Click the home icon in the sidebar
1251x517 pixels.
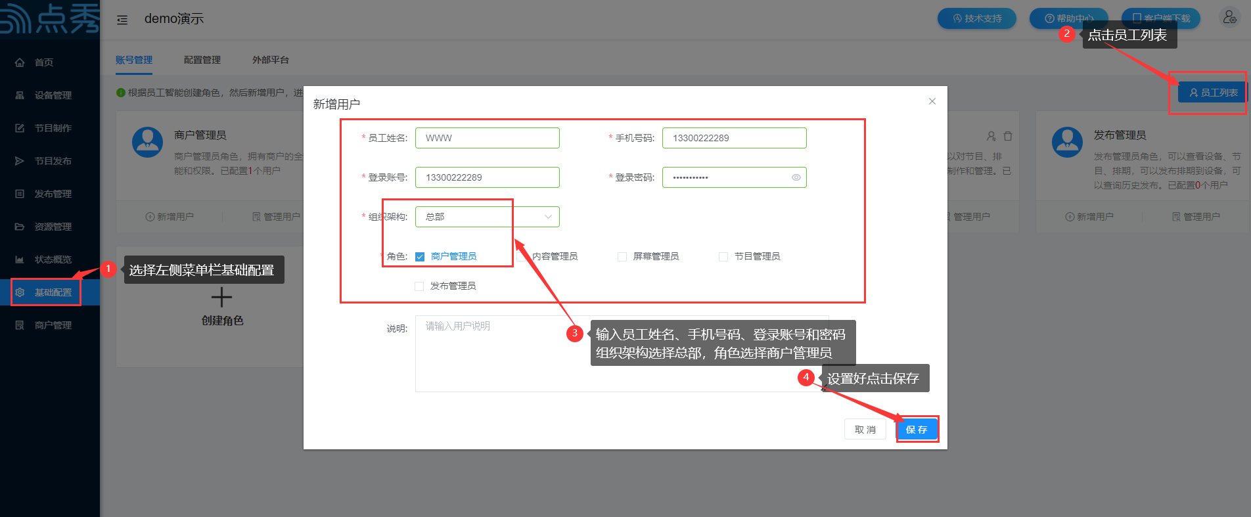pos(20,62)
